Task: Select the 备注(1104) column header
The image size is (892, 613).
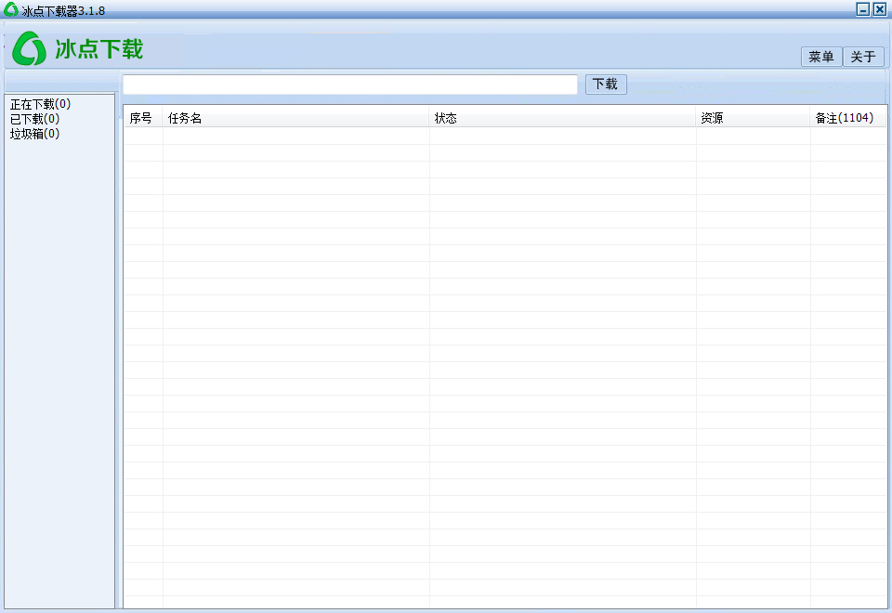Action: click(x=844, y=118)
